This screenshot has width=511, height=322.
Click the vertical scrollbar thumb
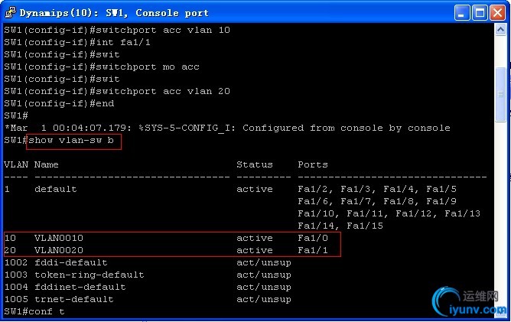click(x=500, y=95)
